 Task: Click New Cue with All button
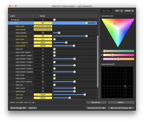(96, 108)
